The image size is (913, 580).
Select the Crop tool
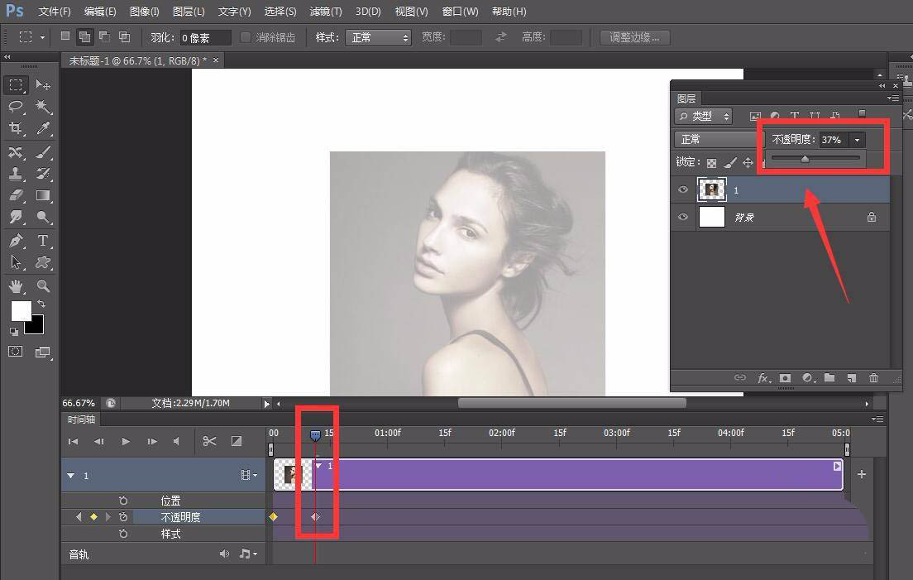pos(16,128)
